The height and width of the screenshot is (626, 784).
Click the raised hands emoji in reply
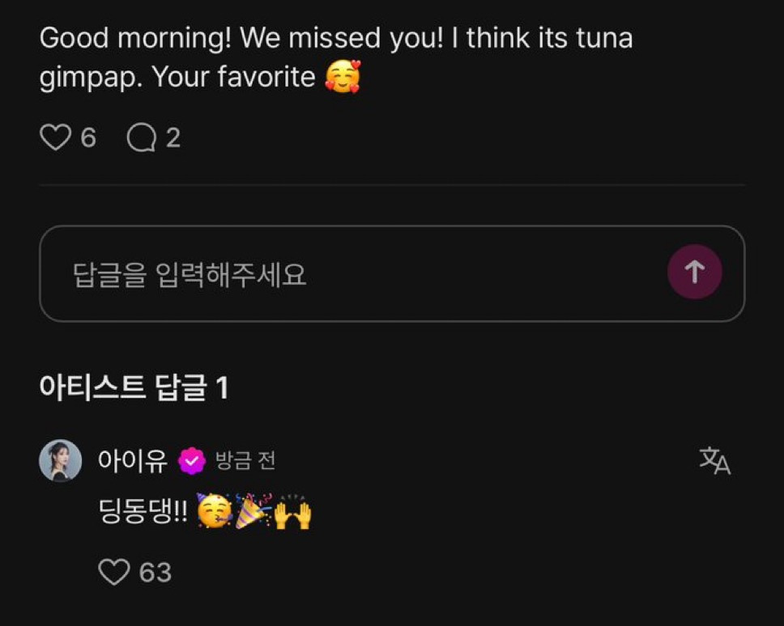pos(293,513)
